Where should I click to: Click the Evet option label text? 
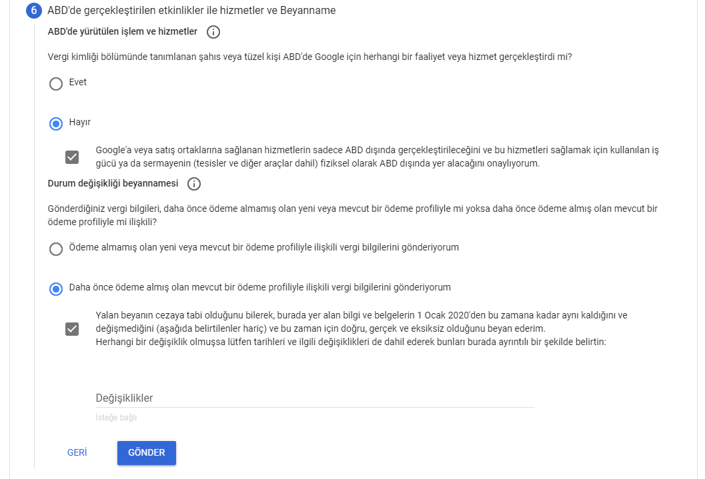tap(78, 82)
